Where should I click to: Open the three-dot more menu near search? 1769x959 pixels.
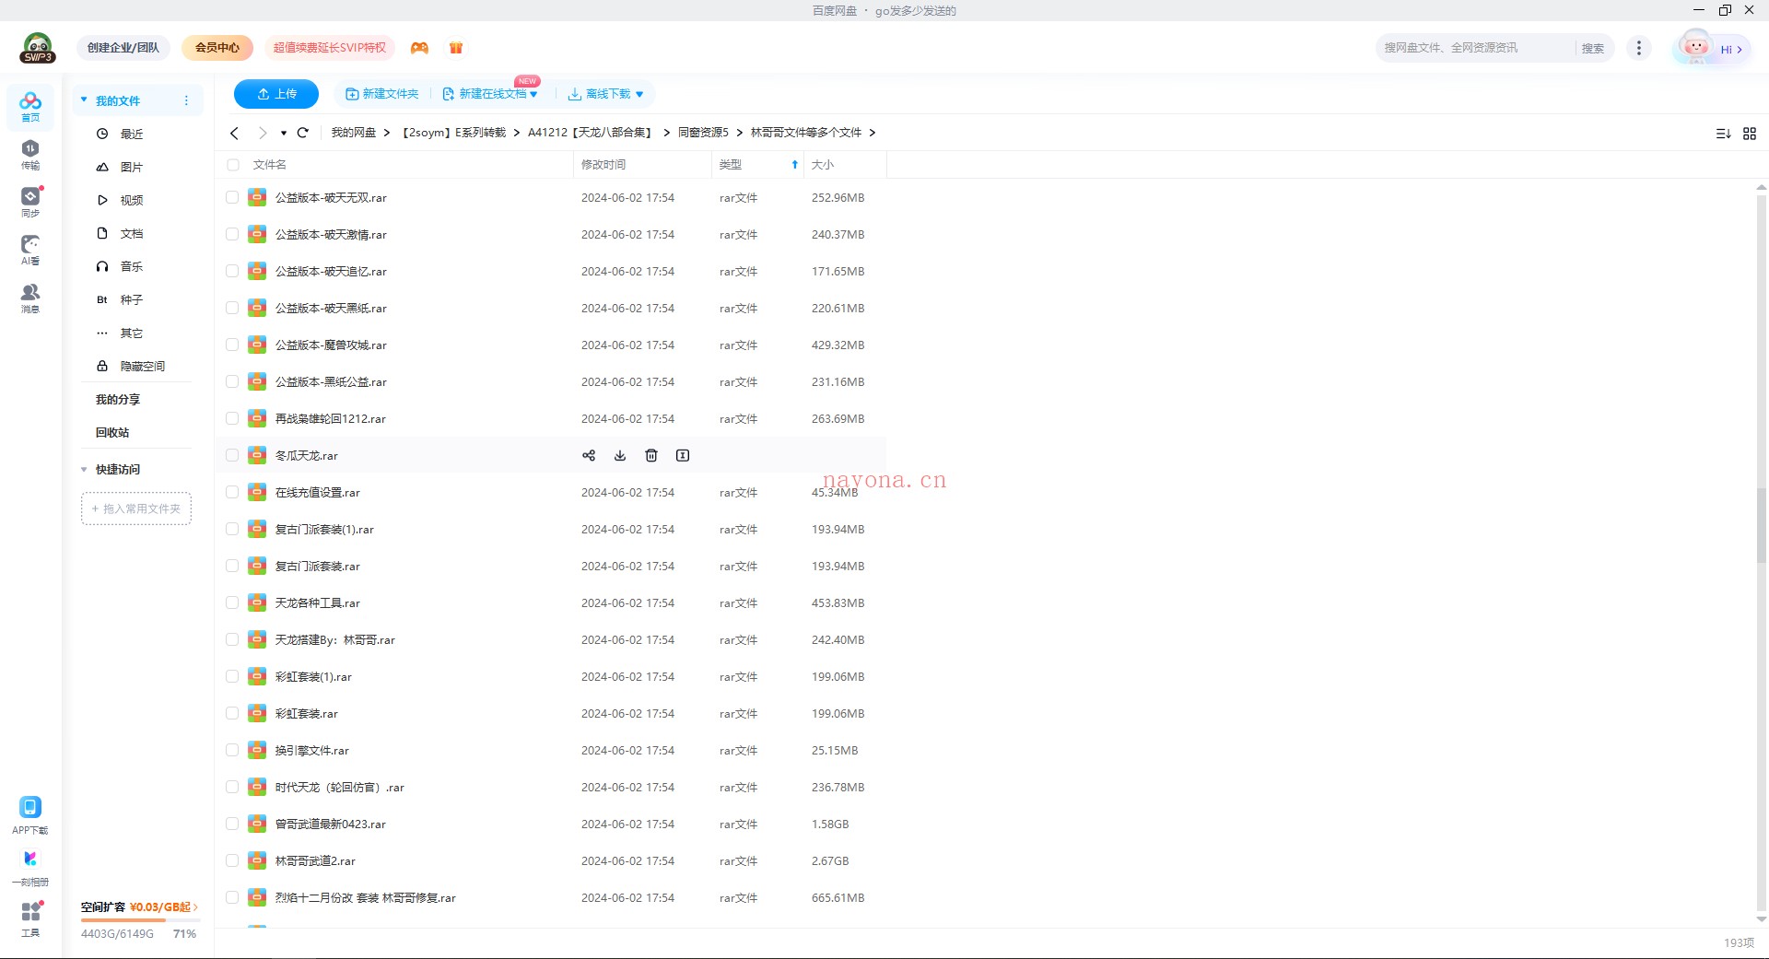coord(1638,48)
